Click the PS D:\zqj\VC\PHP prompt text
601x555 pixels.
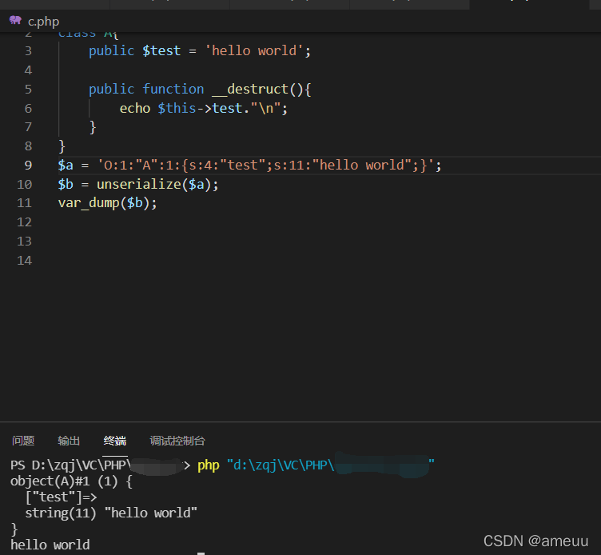pyautogui.click(x=71, y=465)
